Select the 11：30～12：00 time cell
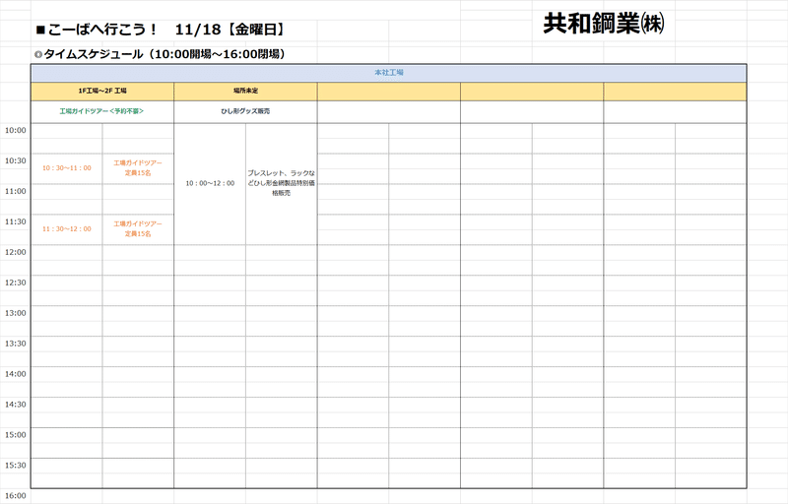Image resolution: width=788 pixels, height=504 pixels. point(67,229)
